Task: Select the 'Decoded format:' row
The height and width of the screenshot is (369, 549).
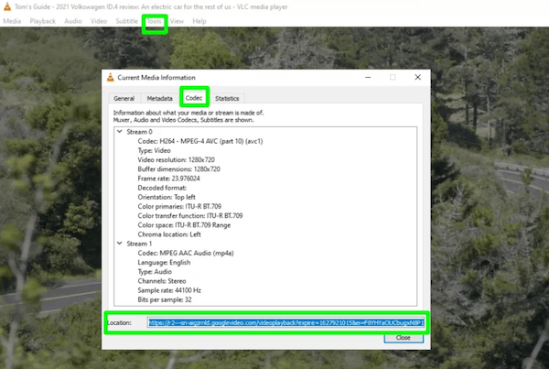Action: click(x=162, y=188)
